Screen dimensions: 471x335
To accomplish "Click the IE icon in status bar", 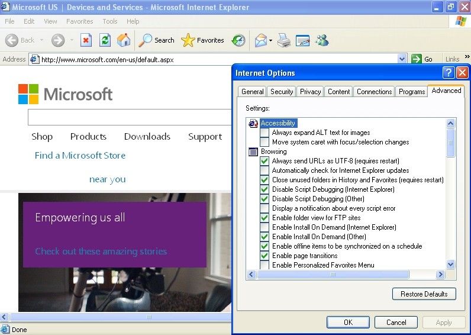I will tap(5, 329).
